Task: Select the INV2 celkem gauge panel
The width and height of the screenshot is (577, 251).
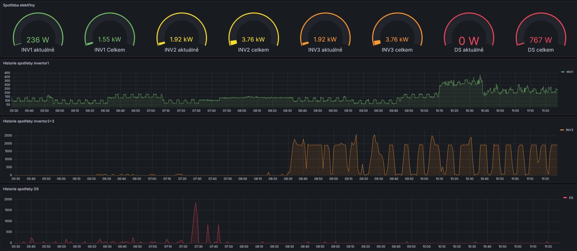Action: [x=253, y=34]
